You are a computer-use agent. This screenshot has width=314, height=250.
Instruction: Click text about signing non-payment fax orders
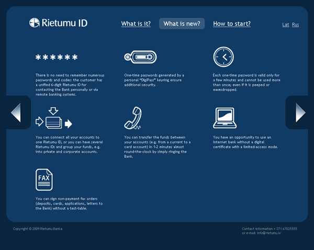[x=69, y=203]
